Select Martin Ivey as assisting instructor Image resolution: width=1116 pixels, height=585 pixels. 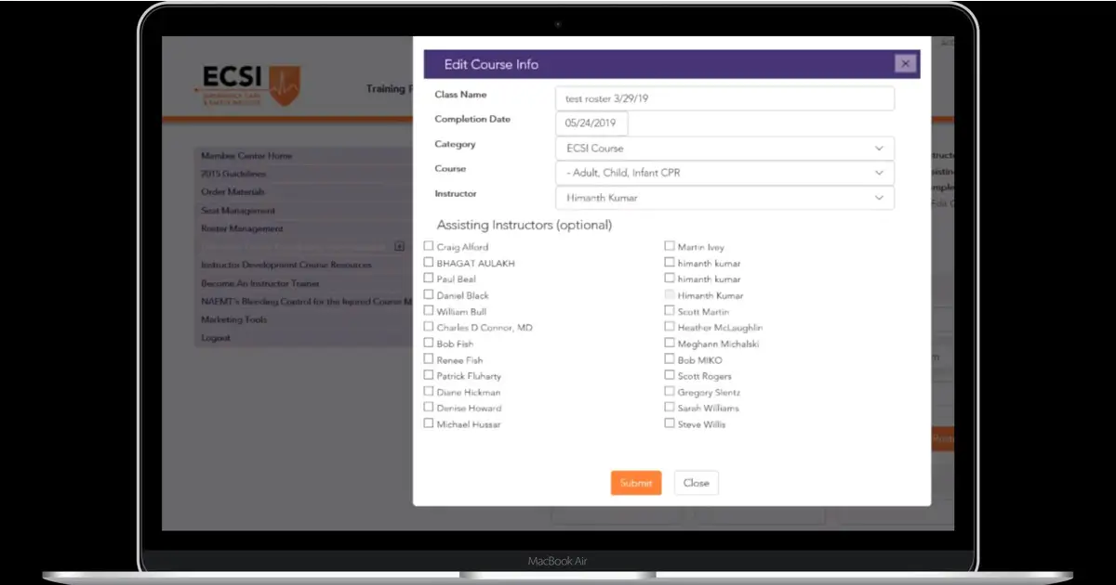click(670, 246)
